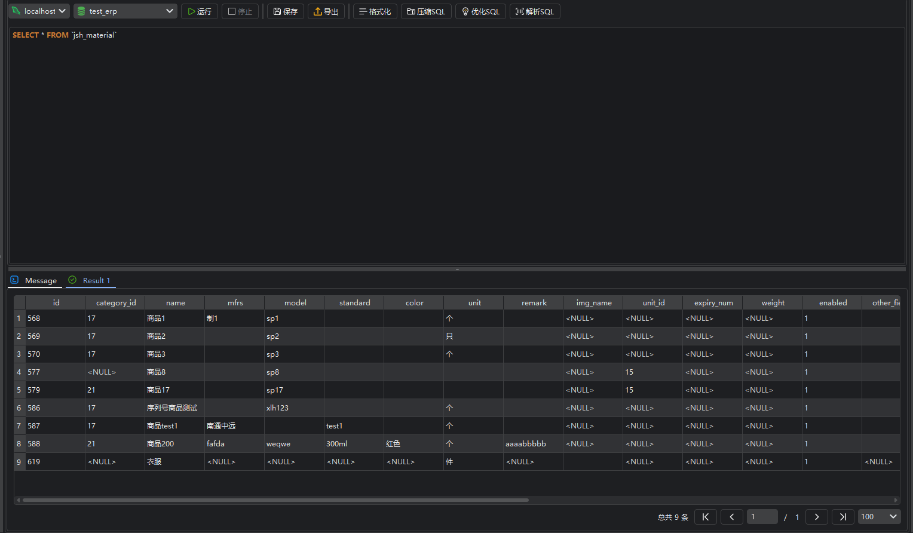This screenshot has height=533, width=913.
Task: Select the enabled column header
Action: click(832, 302)
